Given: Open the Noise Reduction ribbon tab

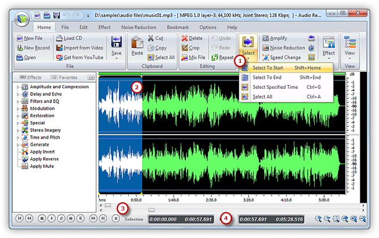Looking at the screenshot, I should coord(139,27).
